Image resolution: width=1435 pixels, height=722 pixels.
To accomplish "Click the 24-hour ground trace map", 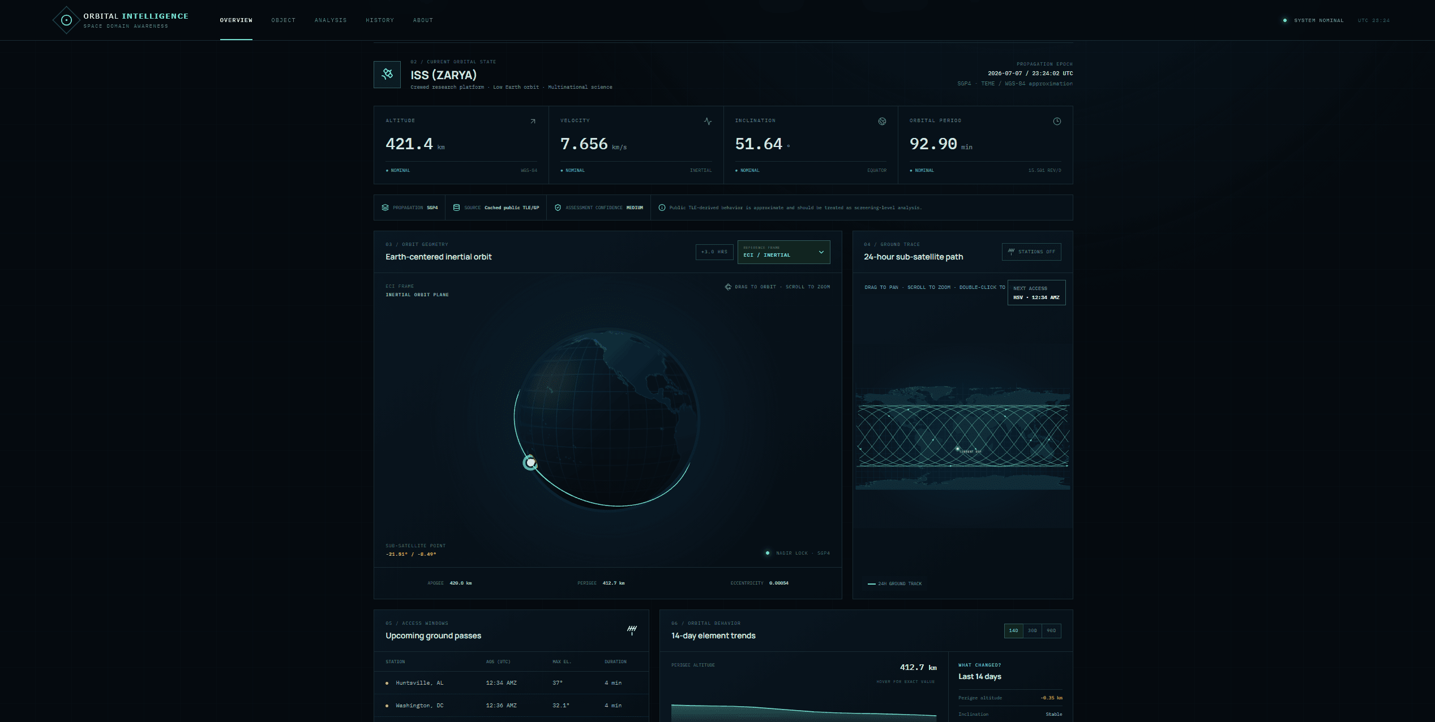I will [x=962, y=438].
